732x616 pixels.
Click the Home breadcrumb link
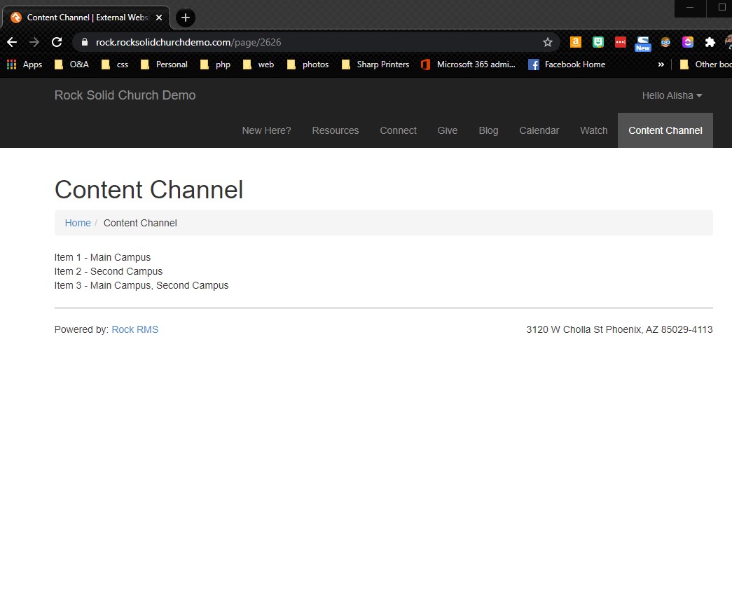[x=78, y=224]
